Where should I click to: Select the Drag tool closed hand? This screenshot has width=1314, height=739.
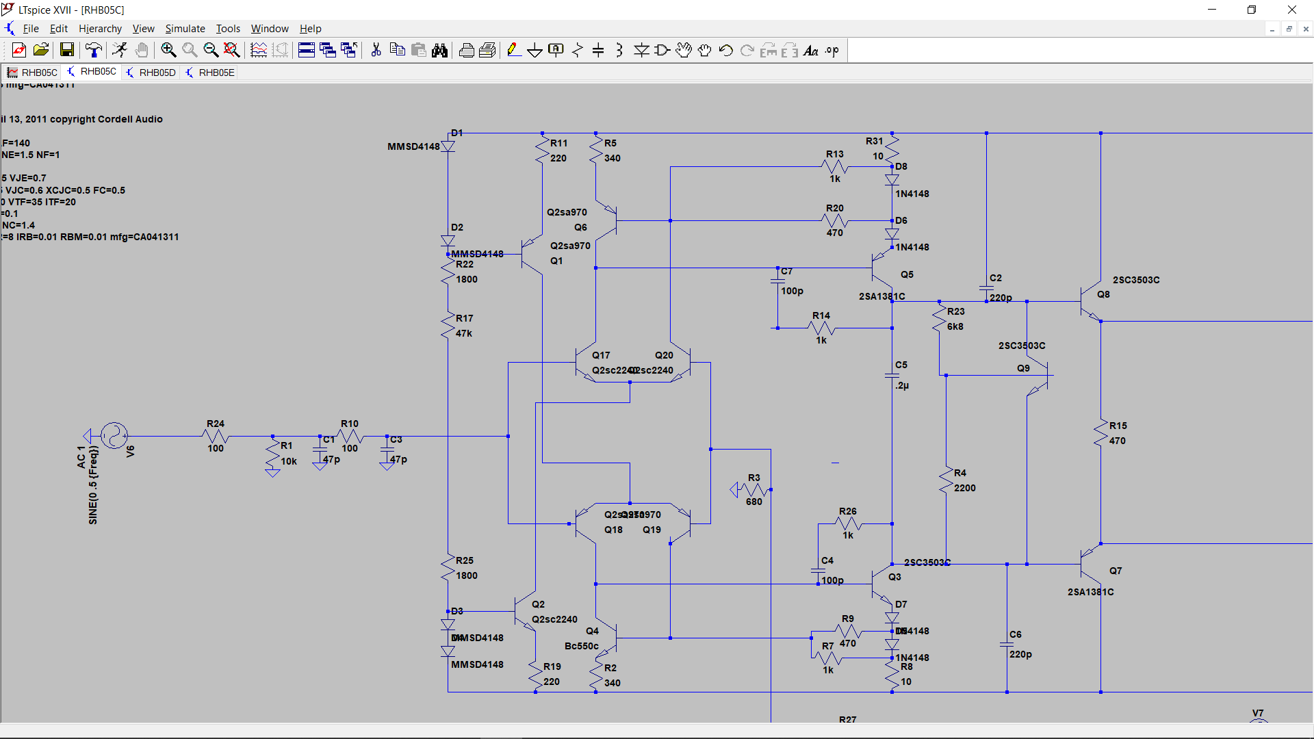705,50
